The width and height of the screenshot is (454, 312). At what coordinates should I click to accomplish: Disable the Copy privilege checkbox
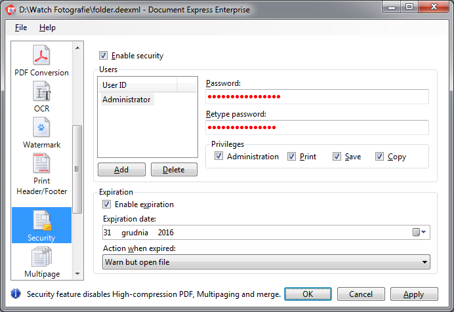[379, 157]
